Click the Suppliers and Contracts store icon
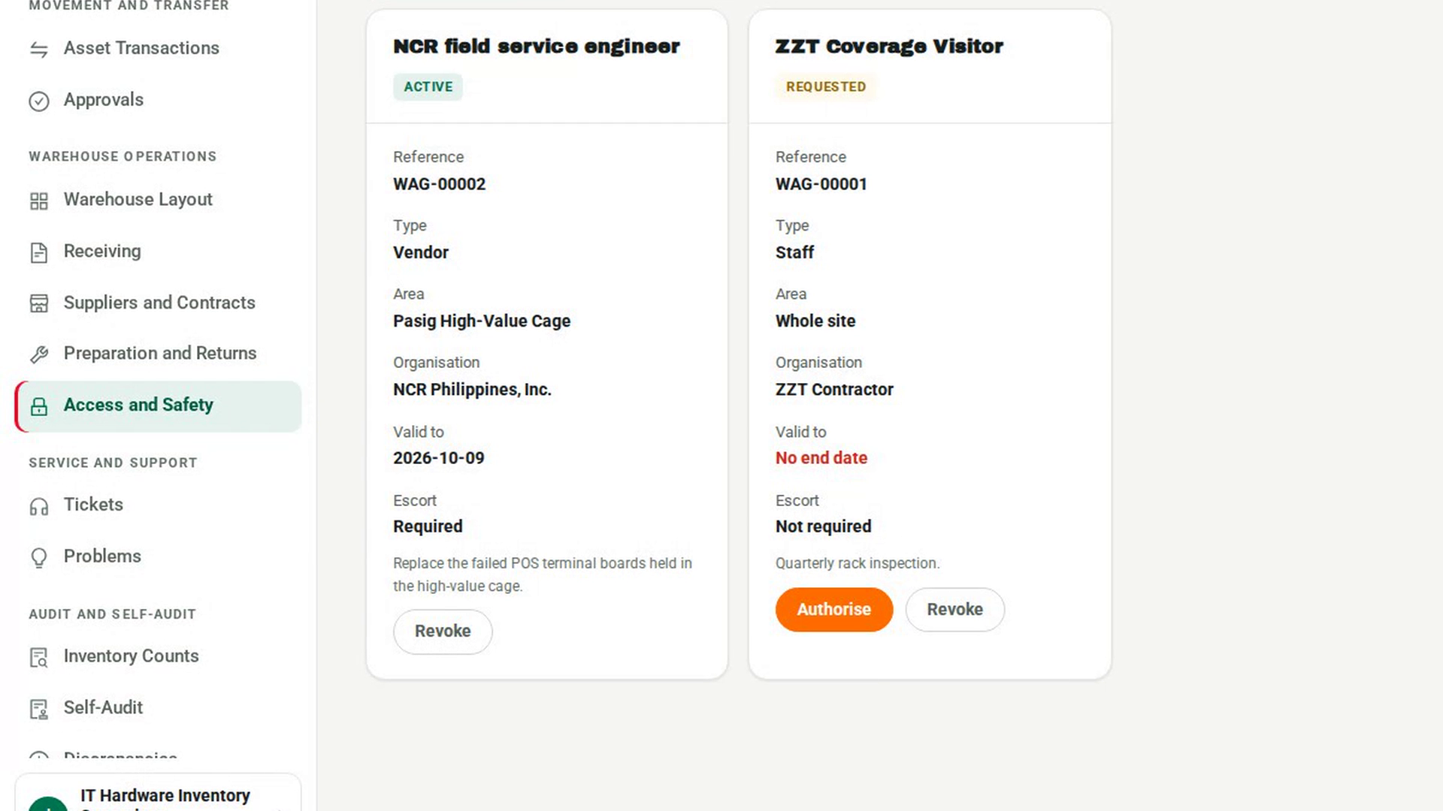The width and height of the screenshot is (1443, 811). click(39, 303)
